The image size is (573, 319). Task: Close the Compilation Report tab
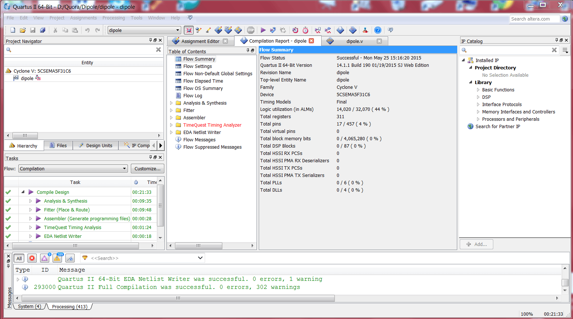tap(311, 41)
